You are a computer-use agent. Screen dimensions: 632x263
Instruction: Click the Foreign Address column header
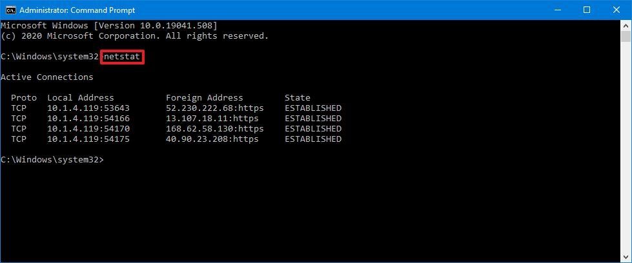(x=204, y=98)
